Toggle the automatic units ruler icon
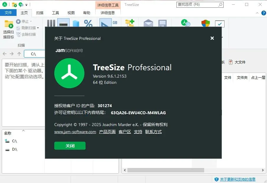Image resolution: width=267 pixels, height=183 pixels. pos(105,23)
